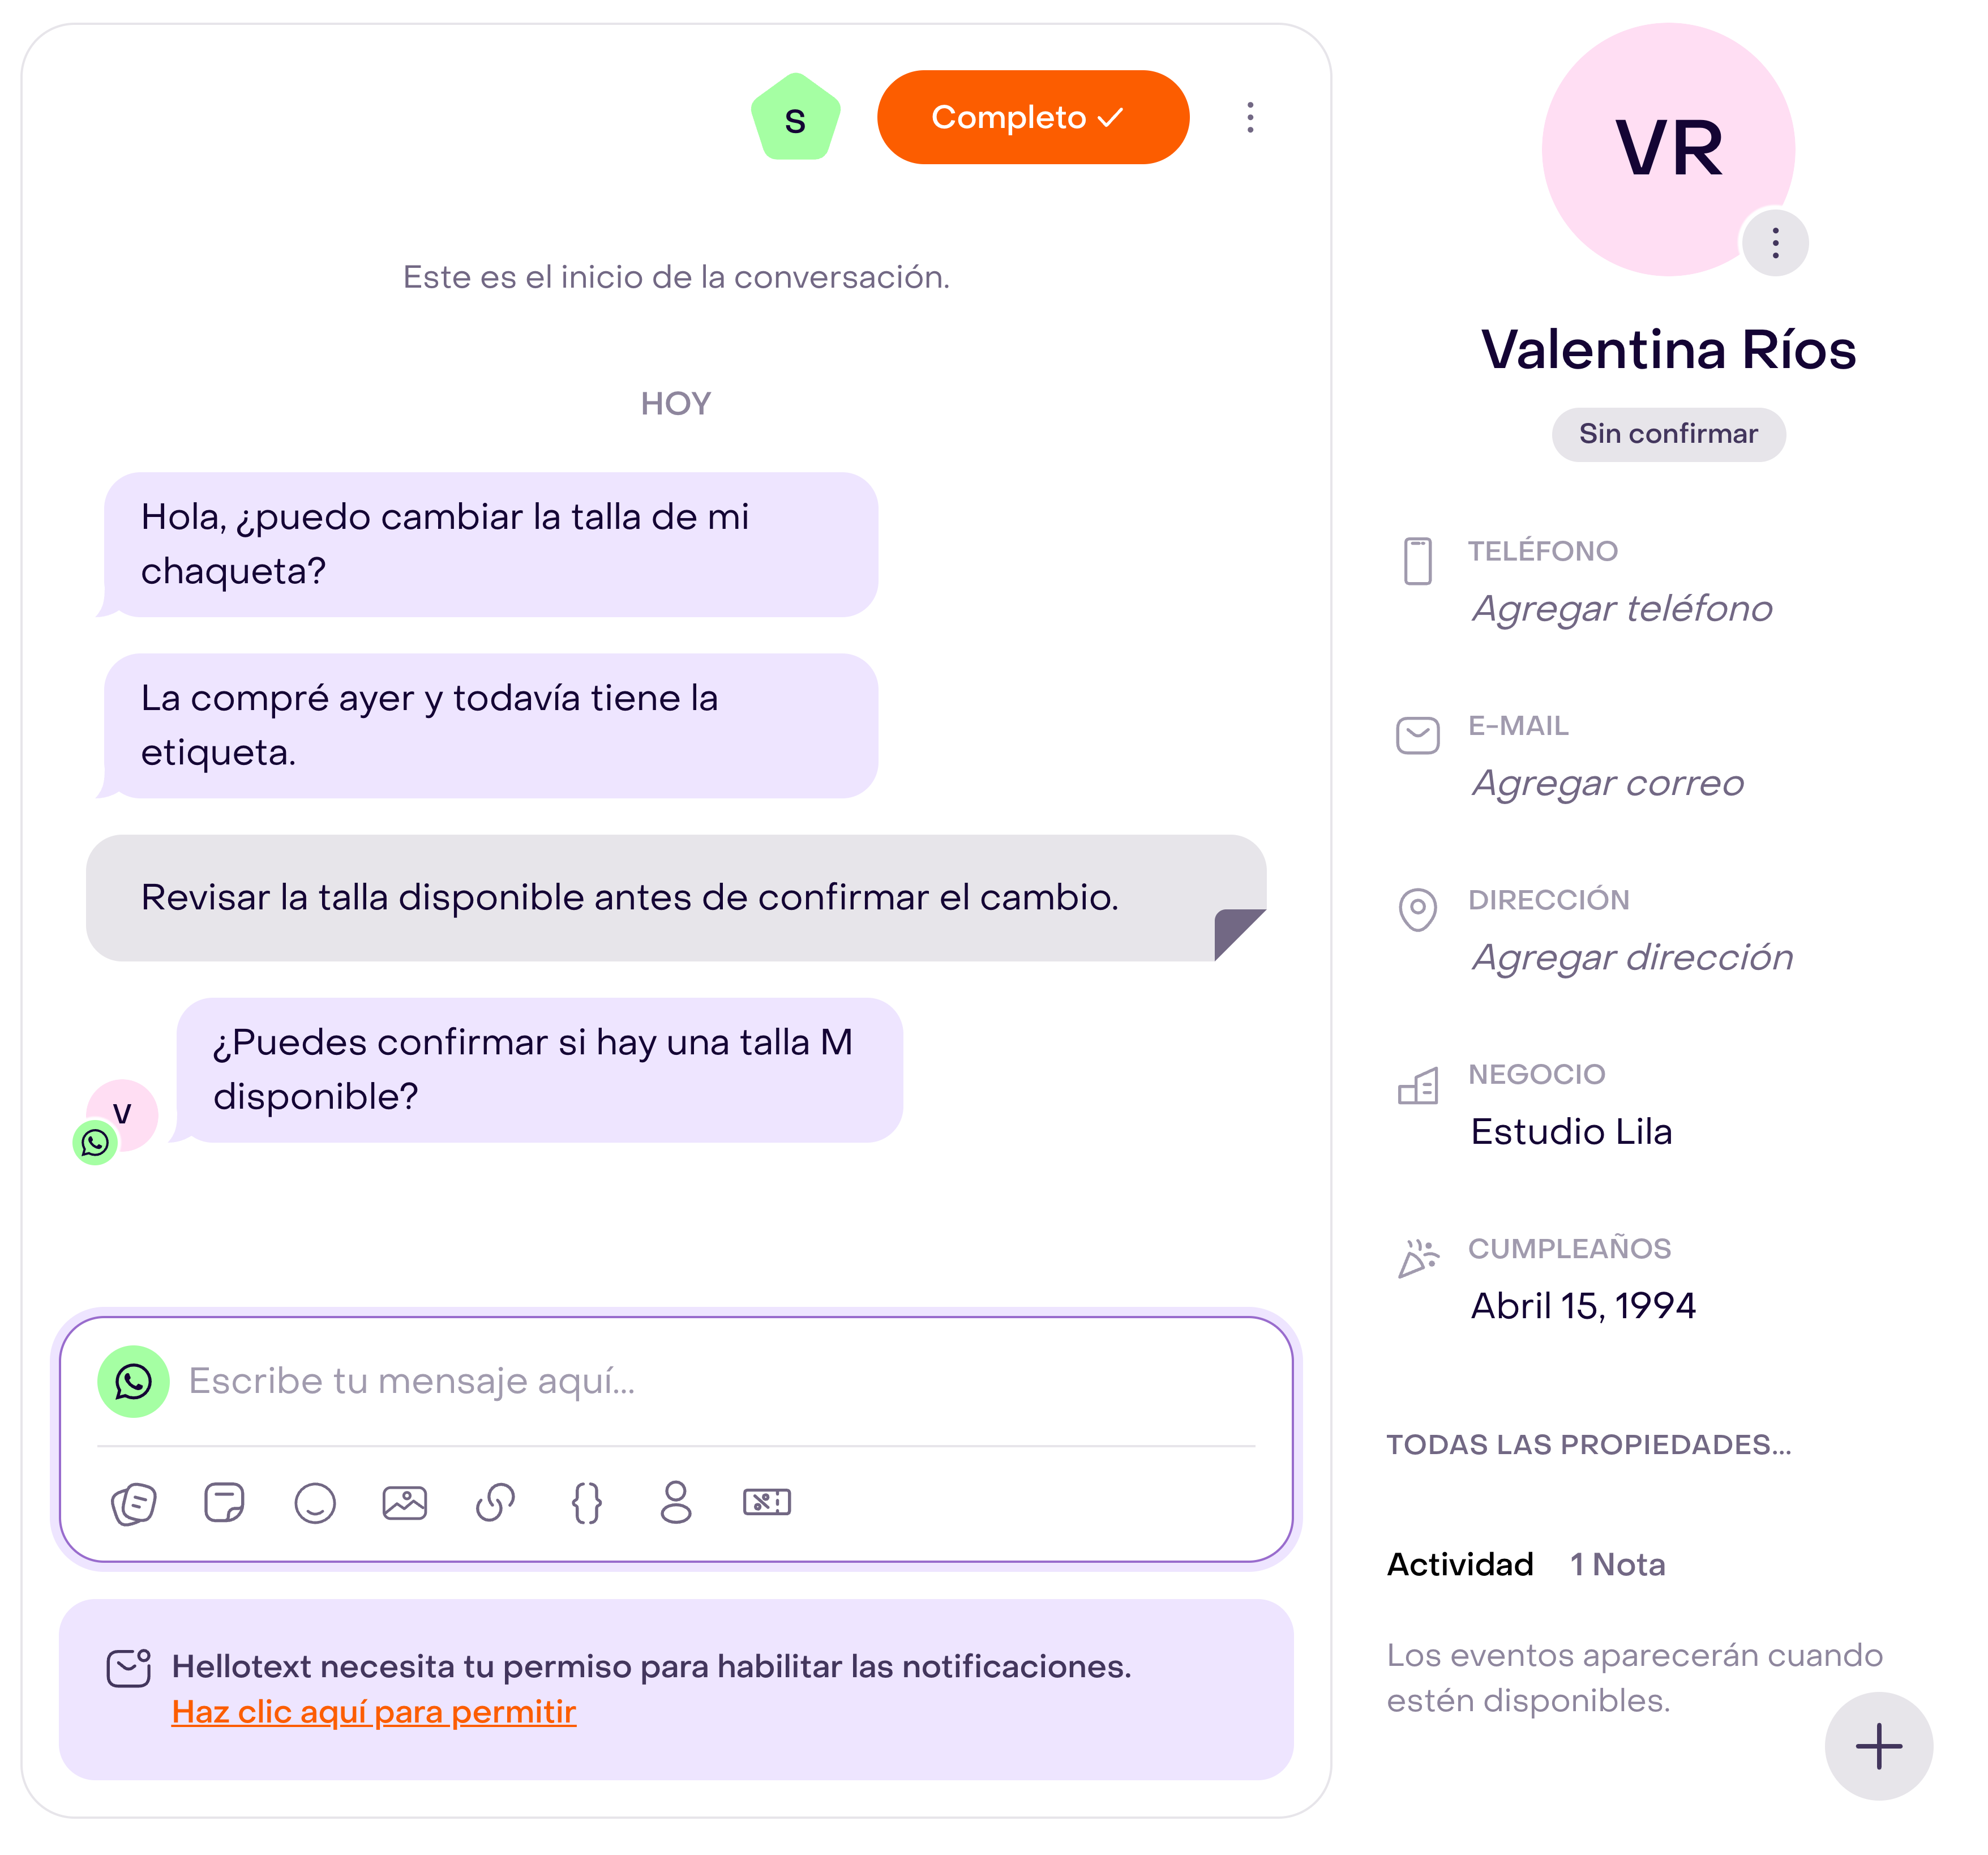Insert variable with curly braces icon
This screenshot has height=1855, width=1988.
pos(586,1503)
